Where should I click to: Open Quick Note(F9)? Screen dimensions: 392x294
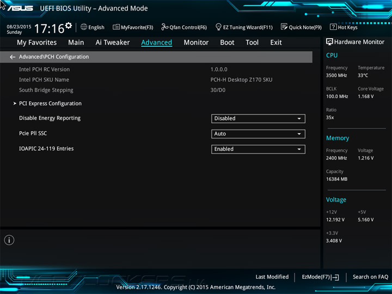[x=301, y=27]
